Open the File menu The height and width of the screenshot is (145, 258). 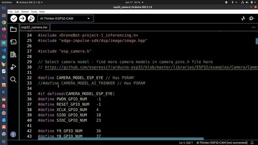(x=10, y=12)
